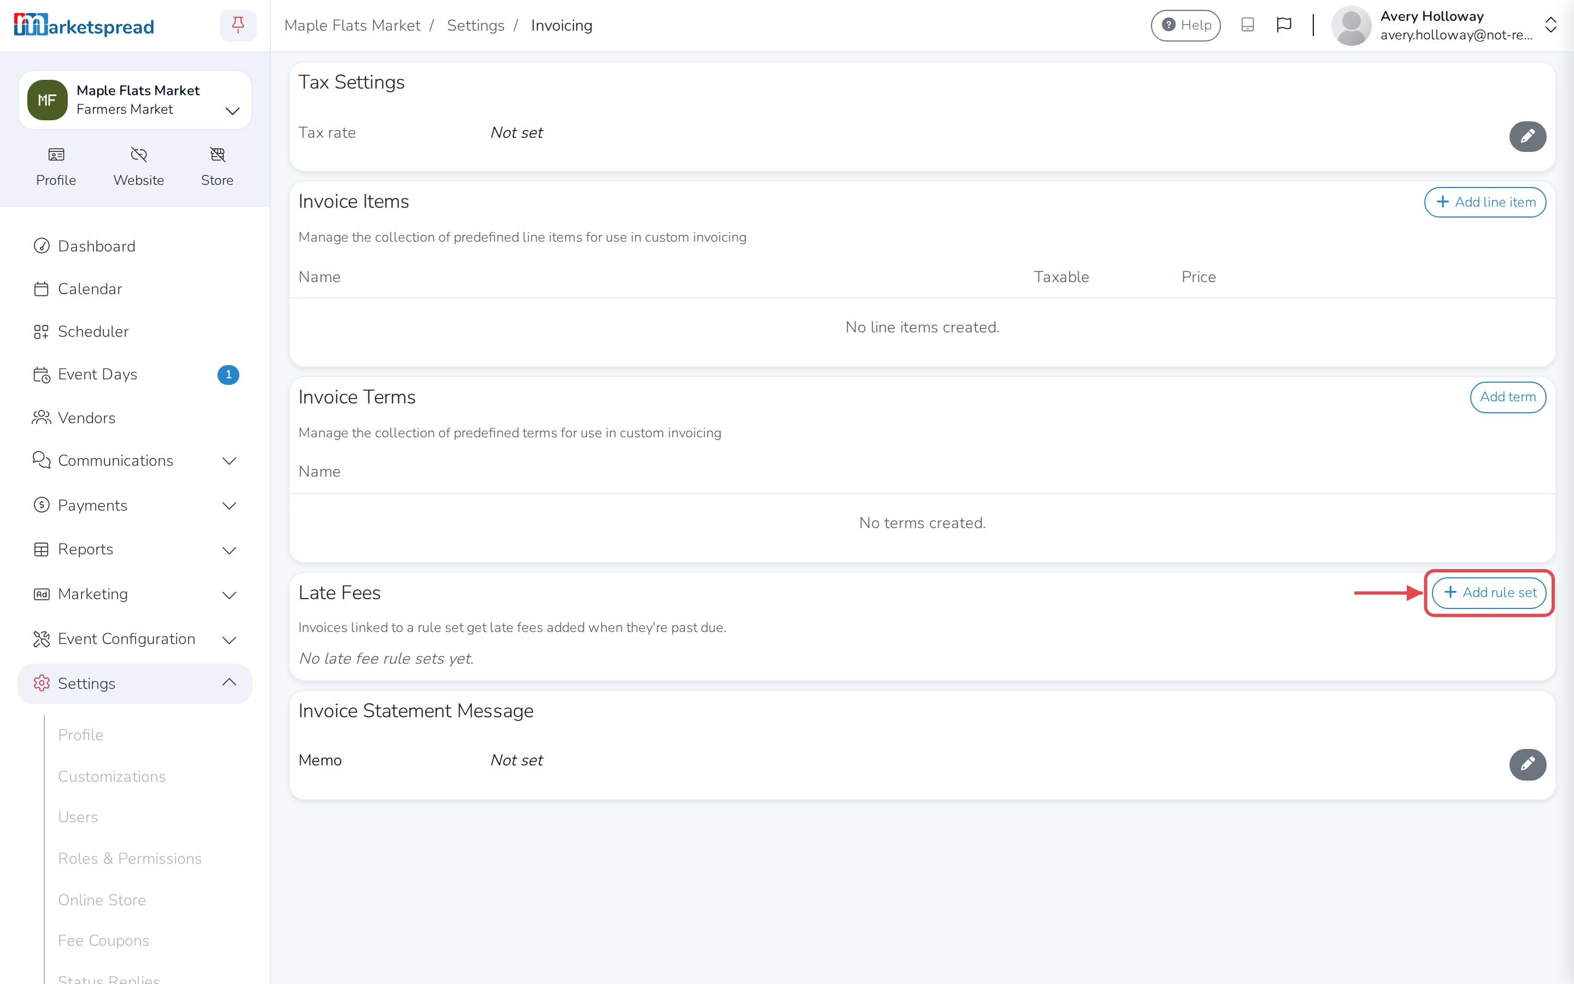Click Add line item button

click(1485, 202)
